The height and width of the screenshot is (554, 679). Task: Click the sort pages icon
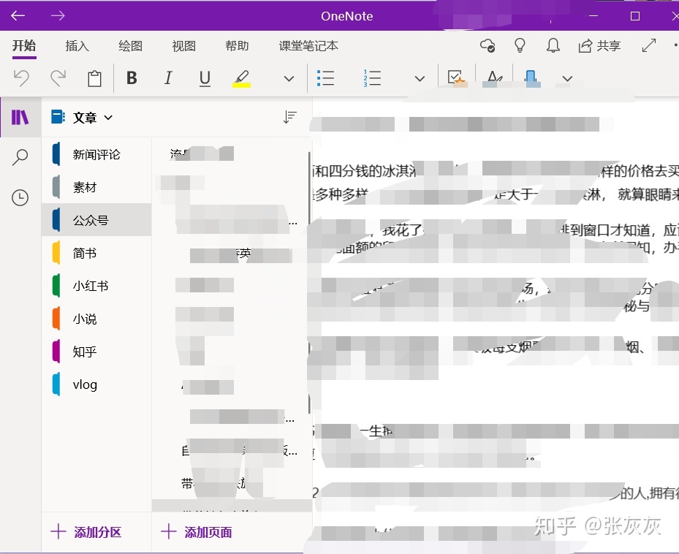[289, 118]
